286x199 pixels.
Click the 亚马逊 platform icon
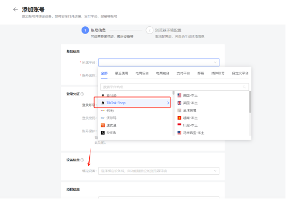103,95
